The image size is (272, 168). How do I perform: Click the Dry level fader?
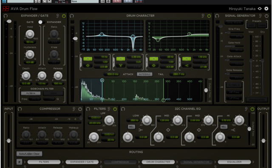pos(263,60)
